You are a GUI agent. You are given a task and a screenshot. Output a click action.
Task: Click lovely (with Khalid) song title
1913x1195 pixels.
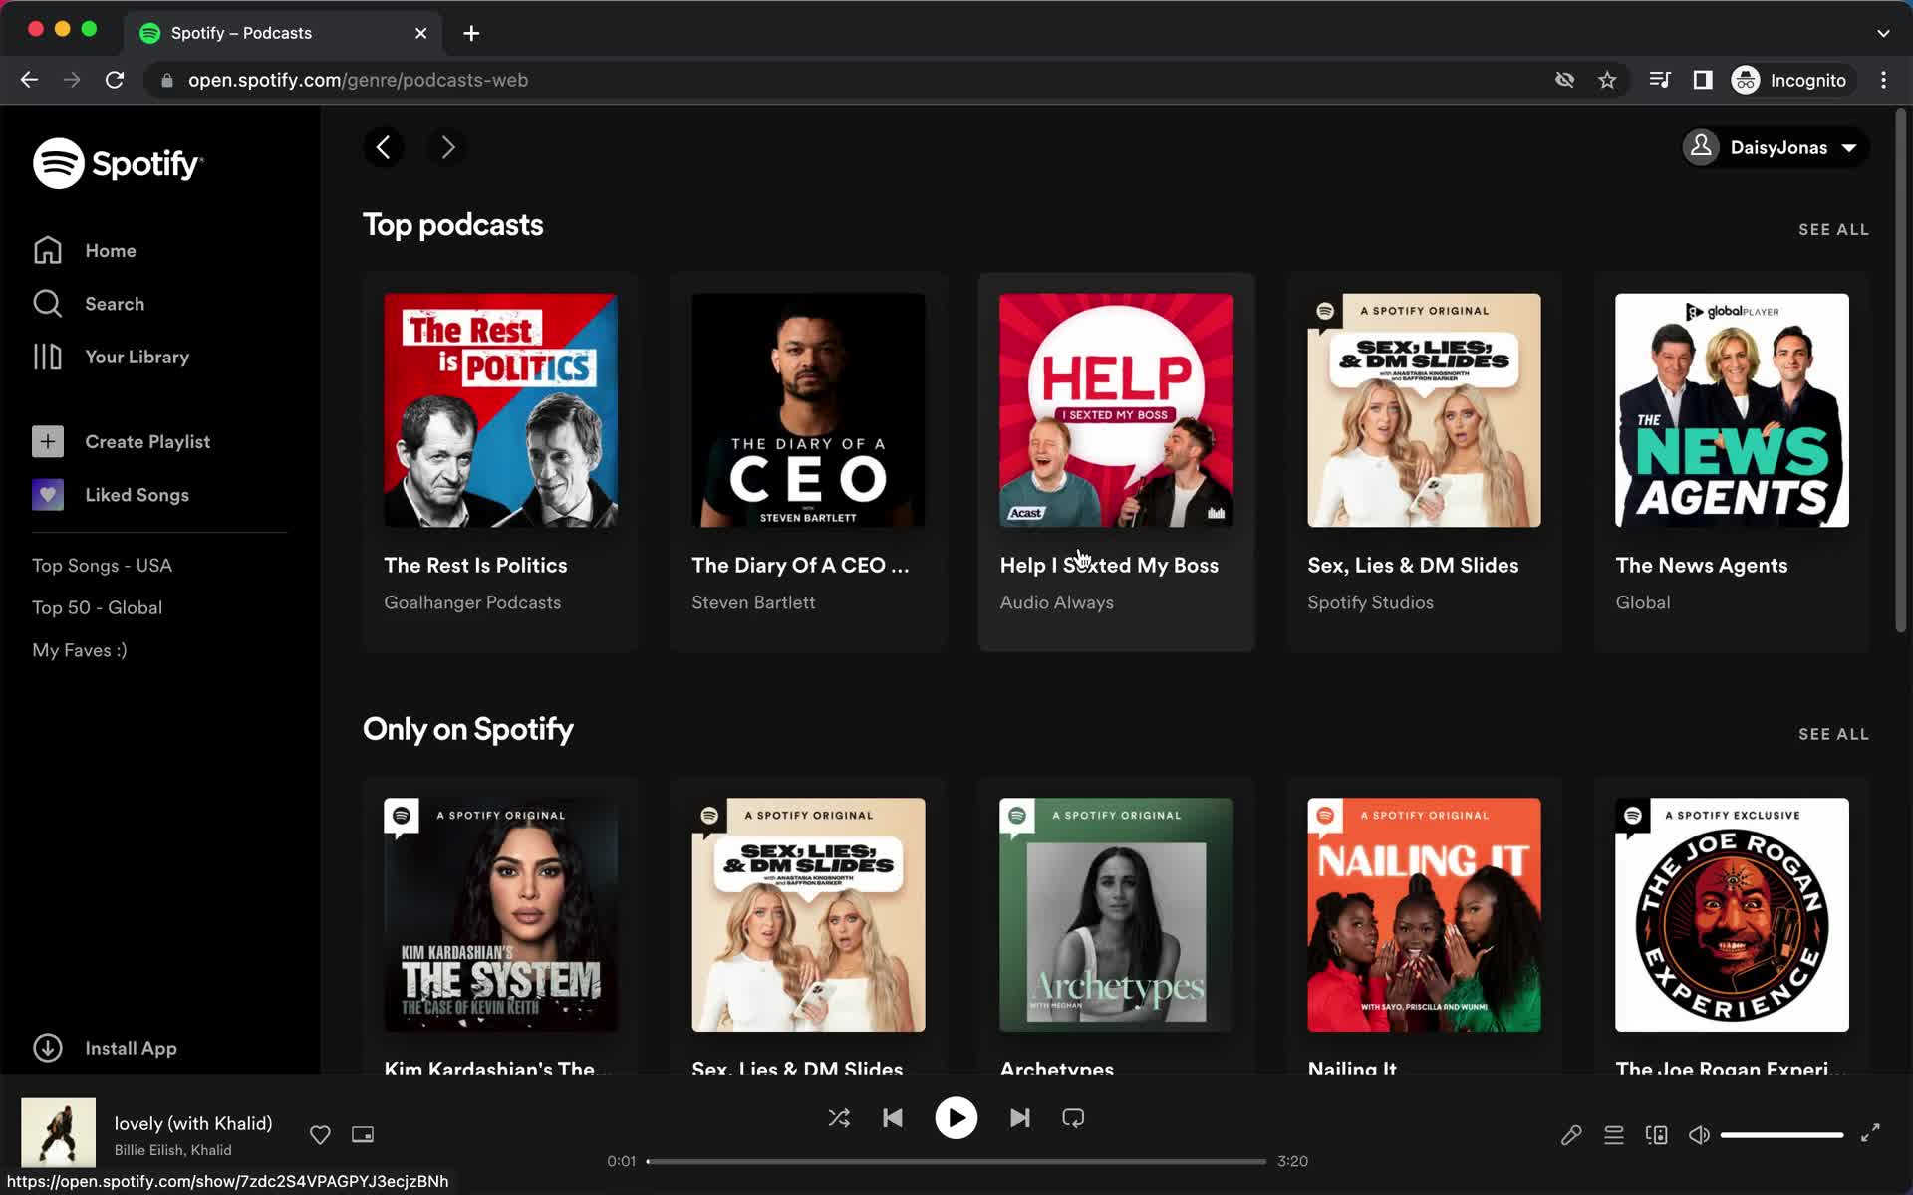tap(193, 1123)
